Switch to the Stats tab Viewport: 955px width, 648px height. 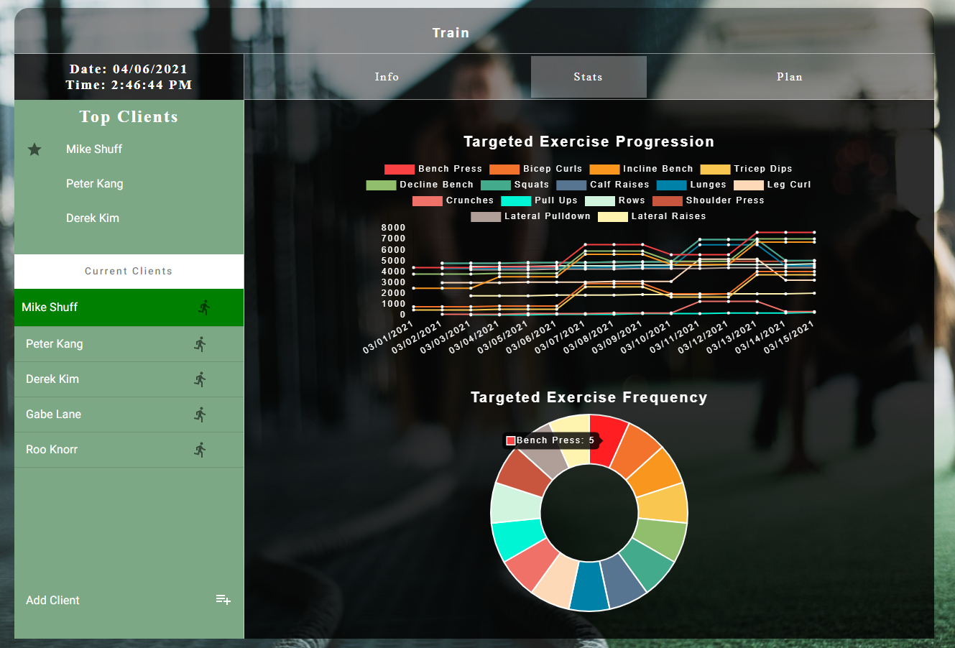click(589, 77)
